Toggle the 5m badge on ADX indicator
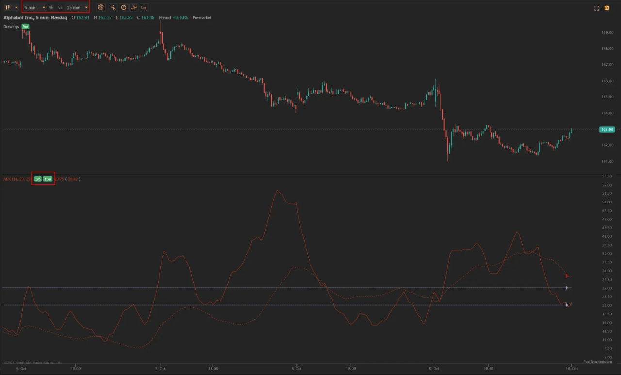This screenshot has height=375, width=621. pos(38,179)
